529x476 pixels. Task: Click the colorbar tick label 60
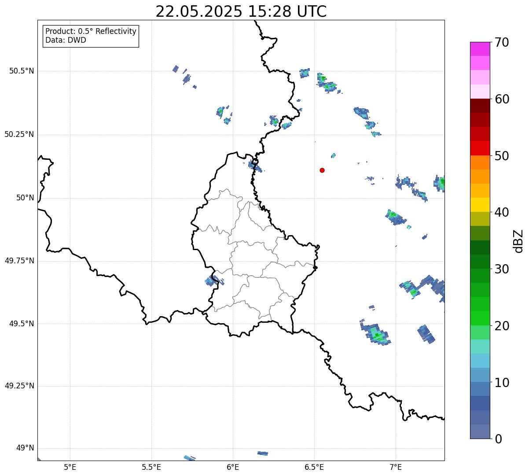502,99
